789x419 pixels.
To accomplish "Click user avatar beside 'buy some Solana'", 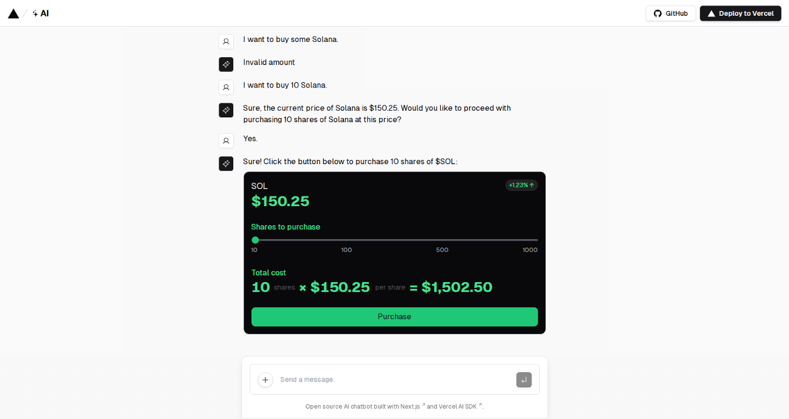I will click(226, 41).
